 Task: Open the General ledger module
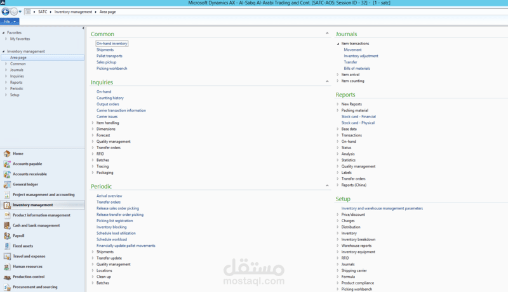[25, 185]
